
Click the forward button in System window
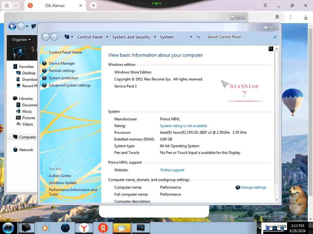click(x=54, y=37)
